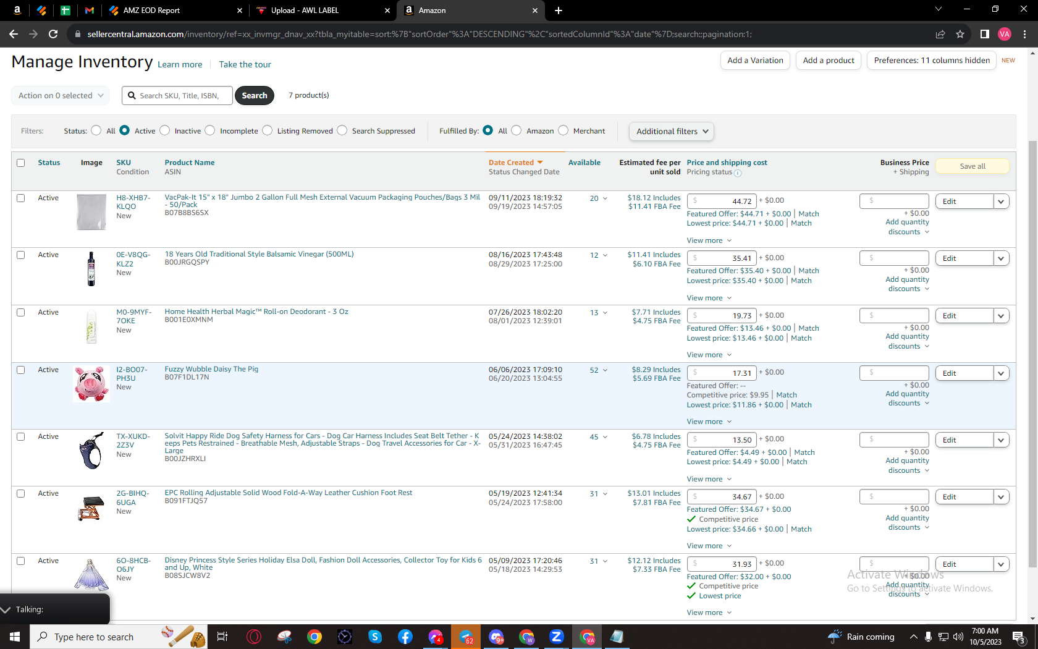Expand available quantity 52 for Fuzzy Wubble
The image size is (1038, 649).
click(598, 371)
